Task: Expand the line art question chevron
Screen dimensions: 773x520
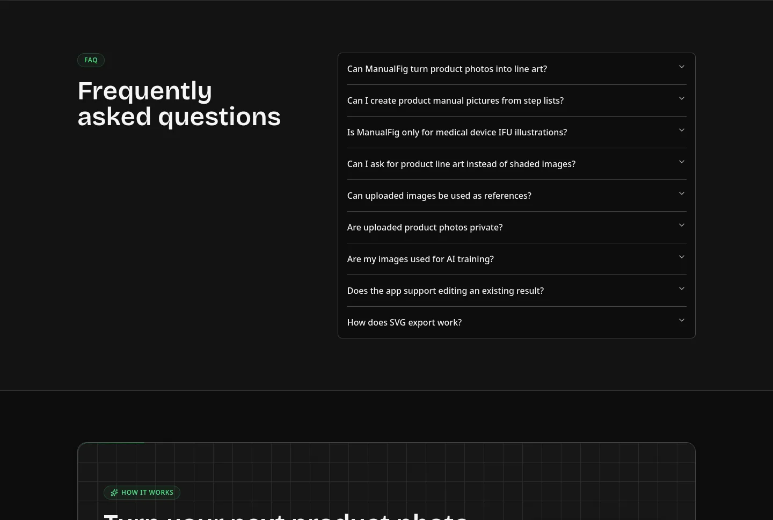Action: click(x=682, y=67)
